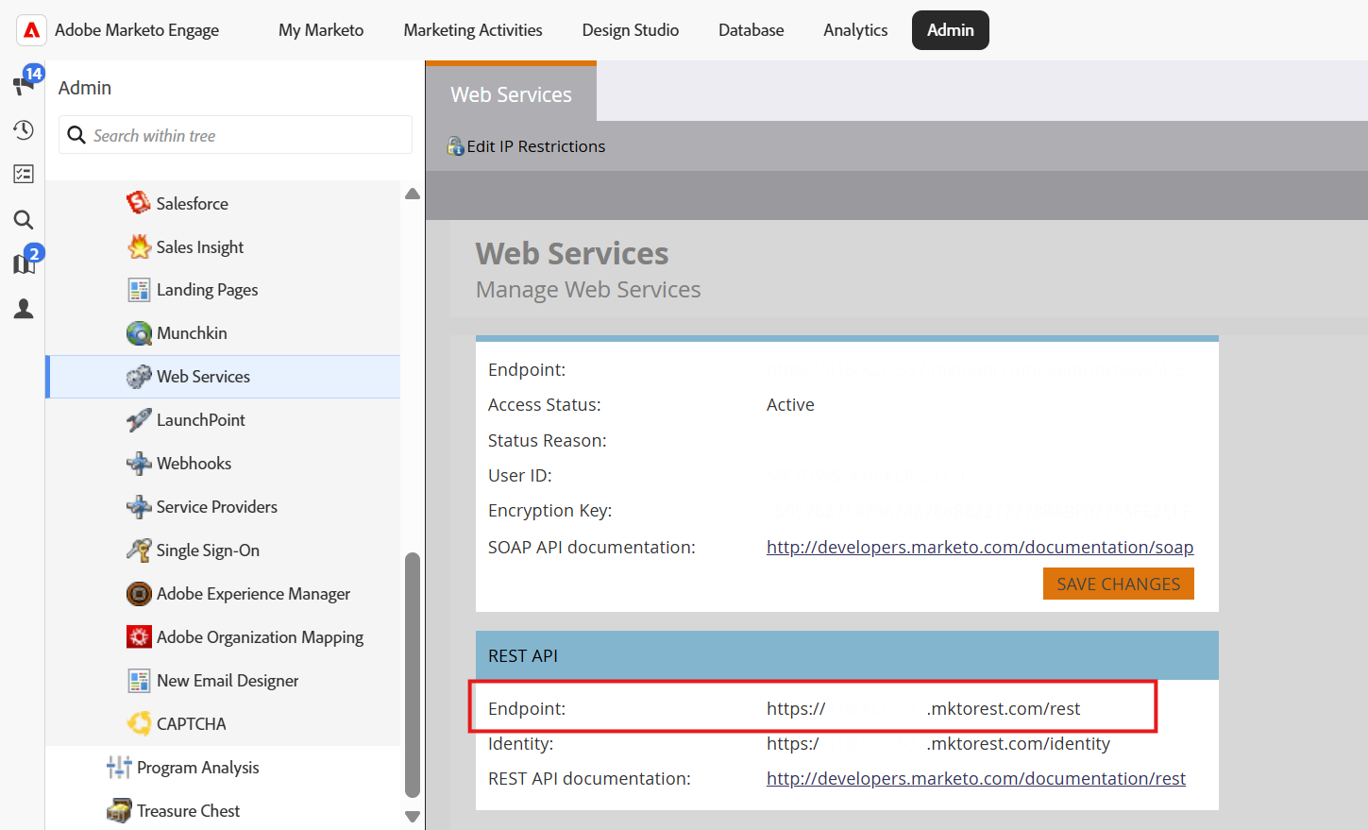This screenshot has width=1368, height=830.
Task: Click the tree scrollbar up arrow
Action: tap(413, 194)
